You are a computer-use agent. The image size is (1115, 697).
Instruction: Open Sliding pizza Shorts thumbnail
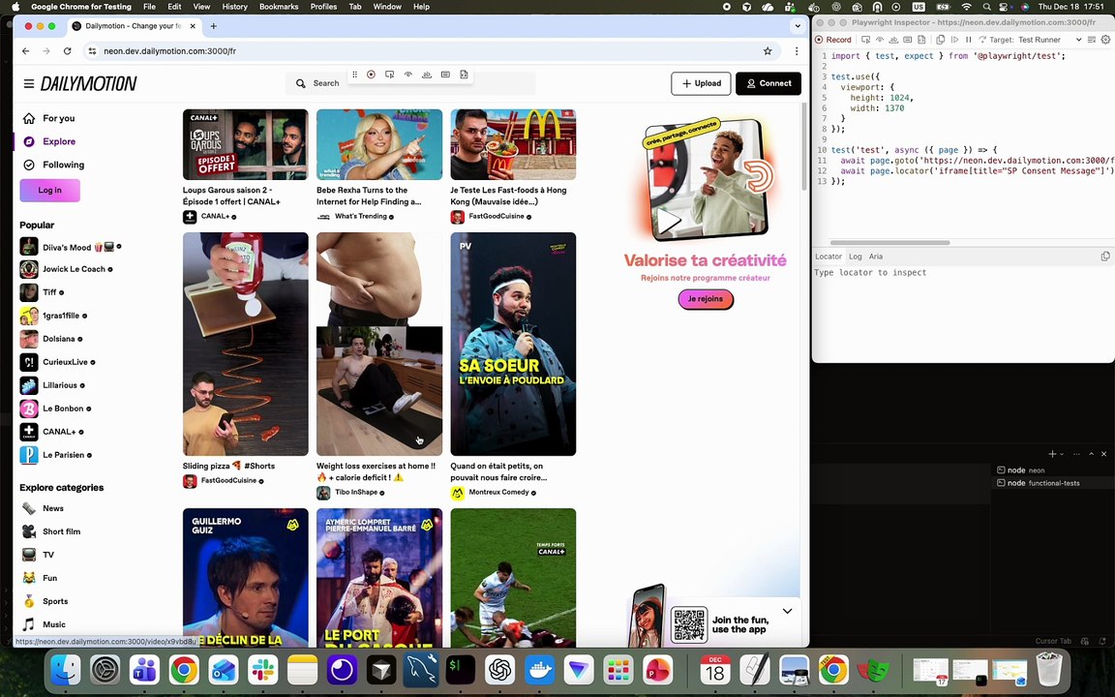click(245, 345)
